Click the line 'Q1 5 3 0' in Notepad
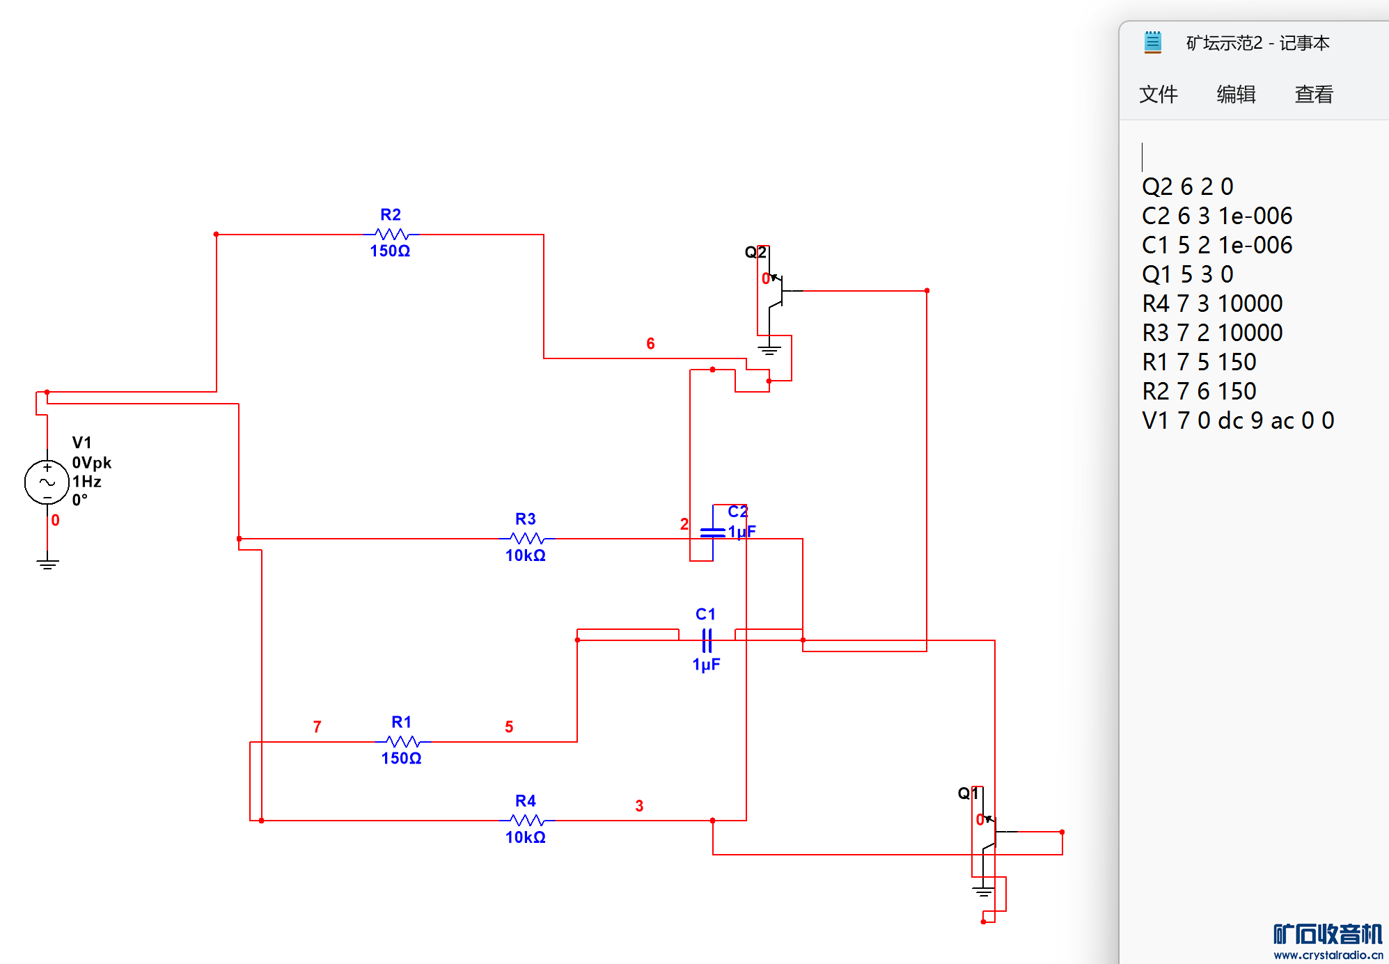This screenshot has width=1389, height=964. click(x=1187, y=274)
